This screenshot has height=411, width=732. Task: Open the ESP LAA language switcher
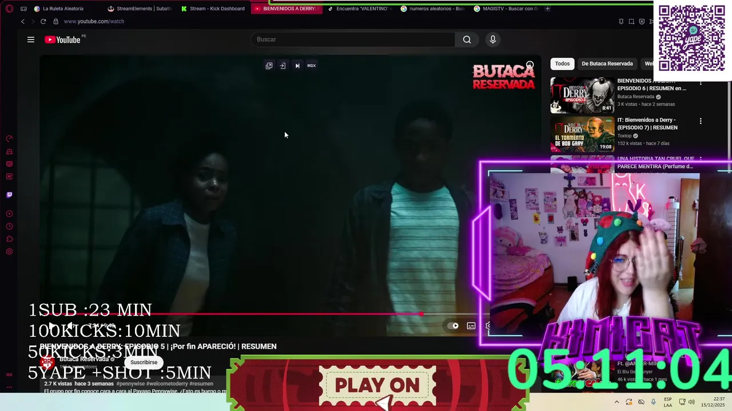(668, 402)
